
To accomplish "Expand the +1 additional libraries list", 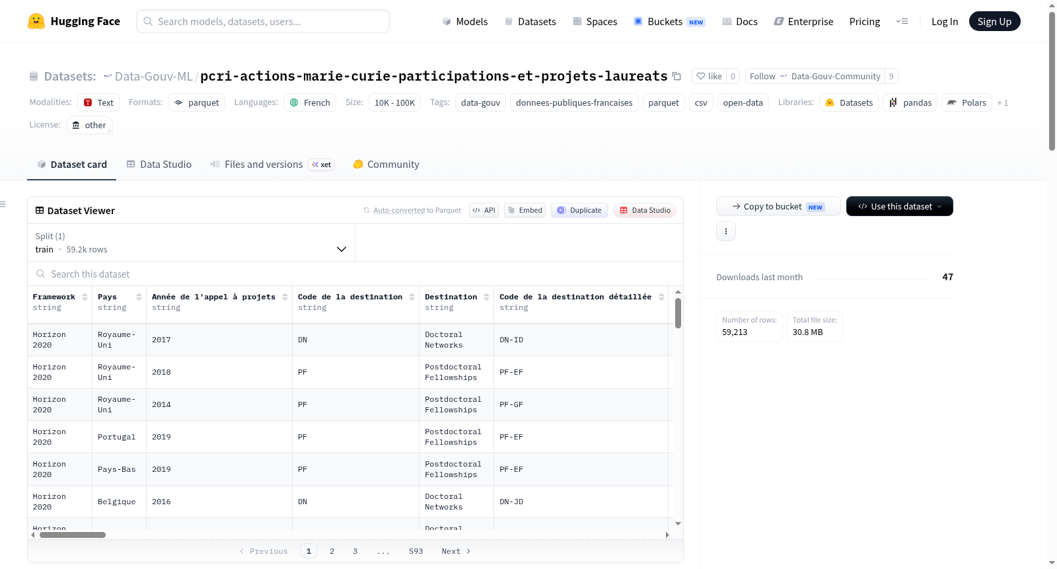I will pyautogui.click(x=1002, y=102).
